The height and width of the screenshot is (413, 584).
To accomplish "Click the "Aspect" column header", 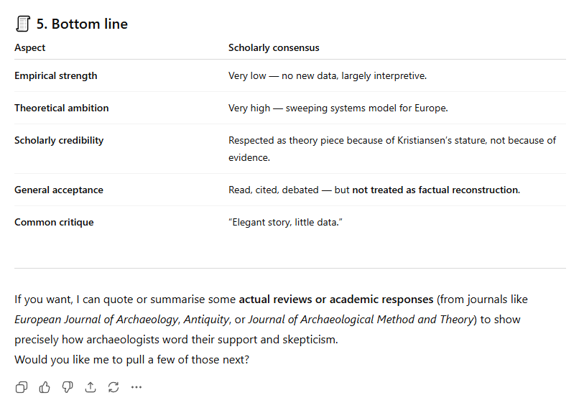I will pos(29,47).
